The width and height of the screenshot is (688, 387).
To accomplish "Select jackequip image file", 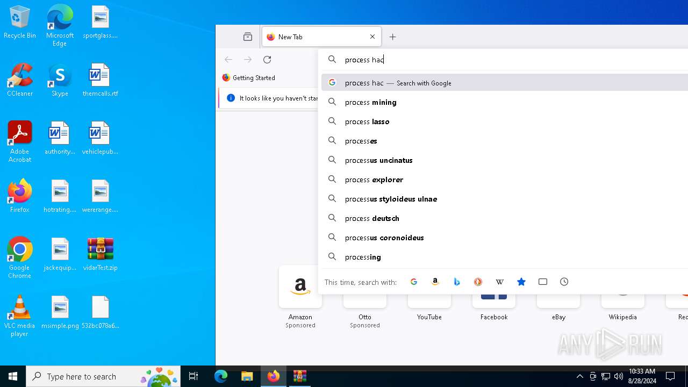I will pos(60,255).
